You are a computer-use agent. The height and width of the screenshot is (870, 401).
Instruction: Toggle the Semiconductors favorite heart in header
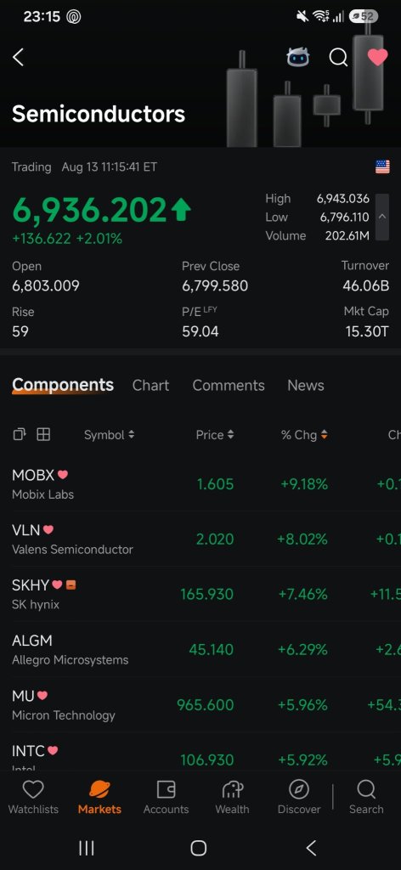[378, 57]
